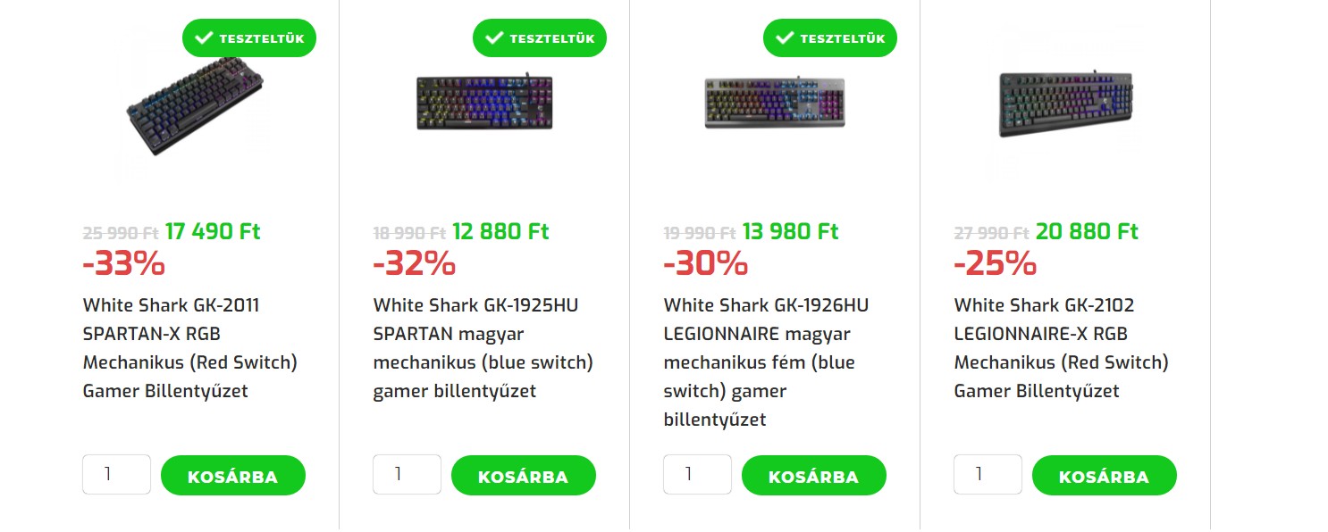This screenshot has width=1328, height=532.
Task: Open the White Shark GK-2011 SPARTAN-X product title
Action: click(189, 348)
